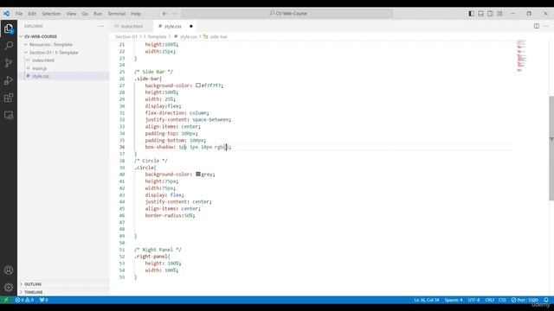Click the editor vertical scrollbar thumb
The width and height of the screenshot is (554, 311).
(x=551, y=148)
